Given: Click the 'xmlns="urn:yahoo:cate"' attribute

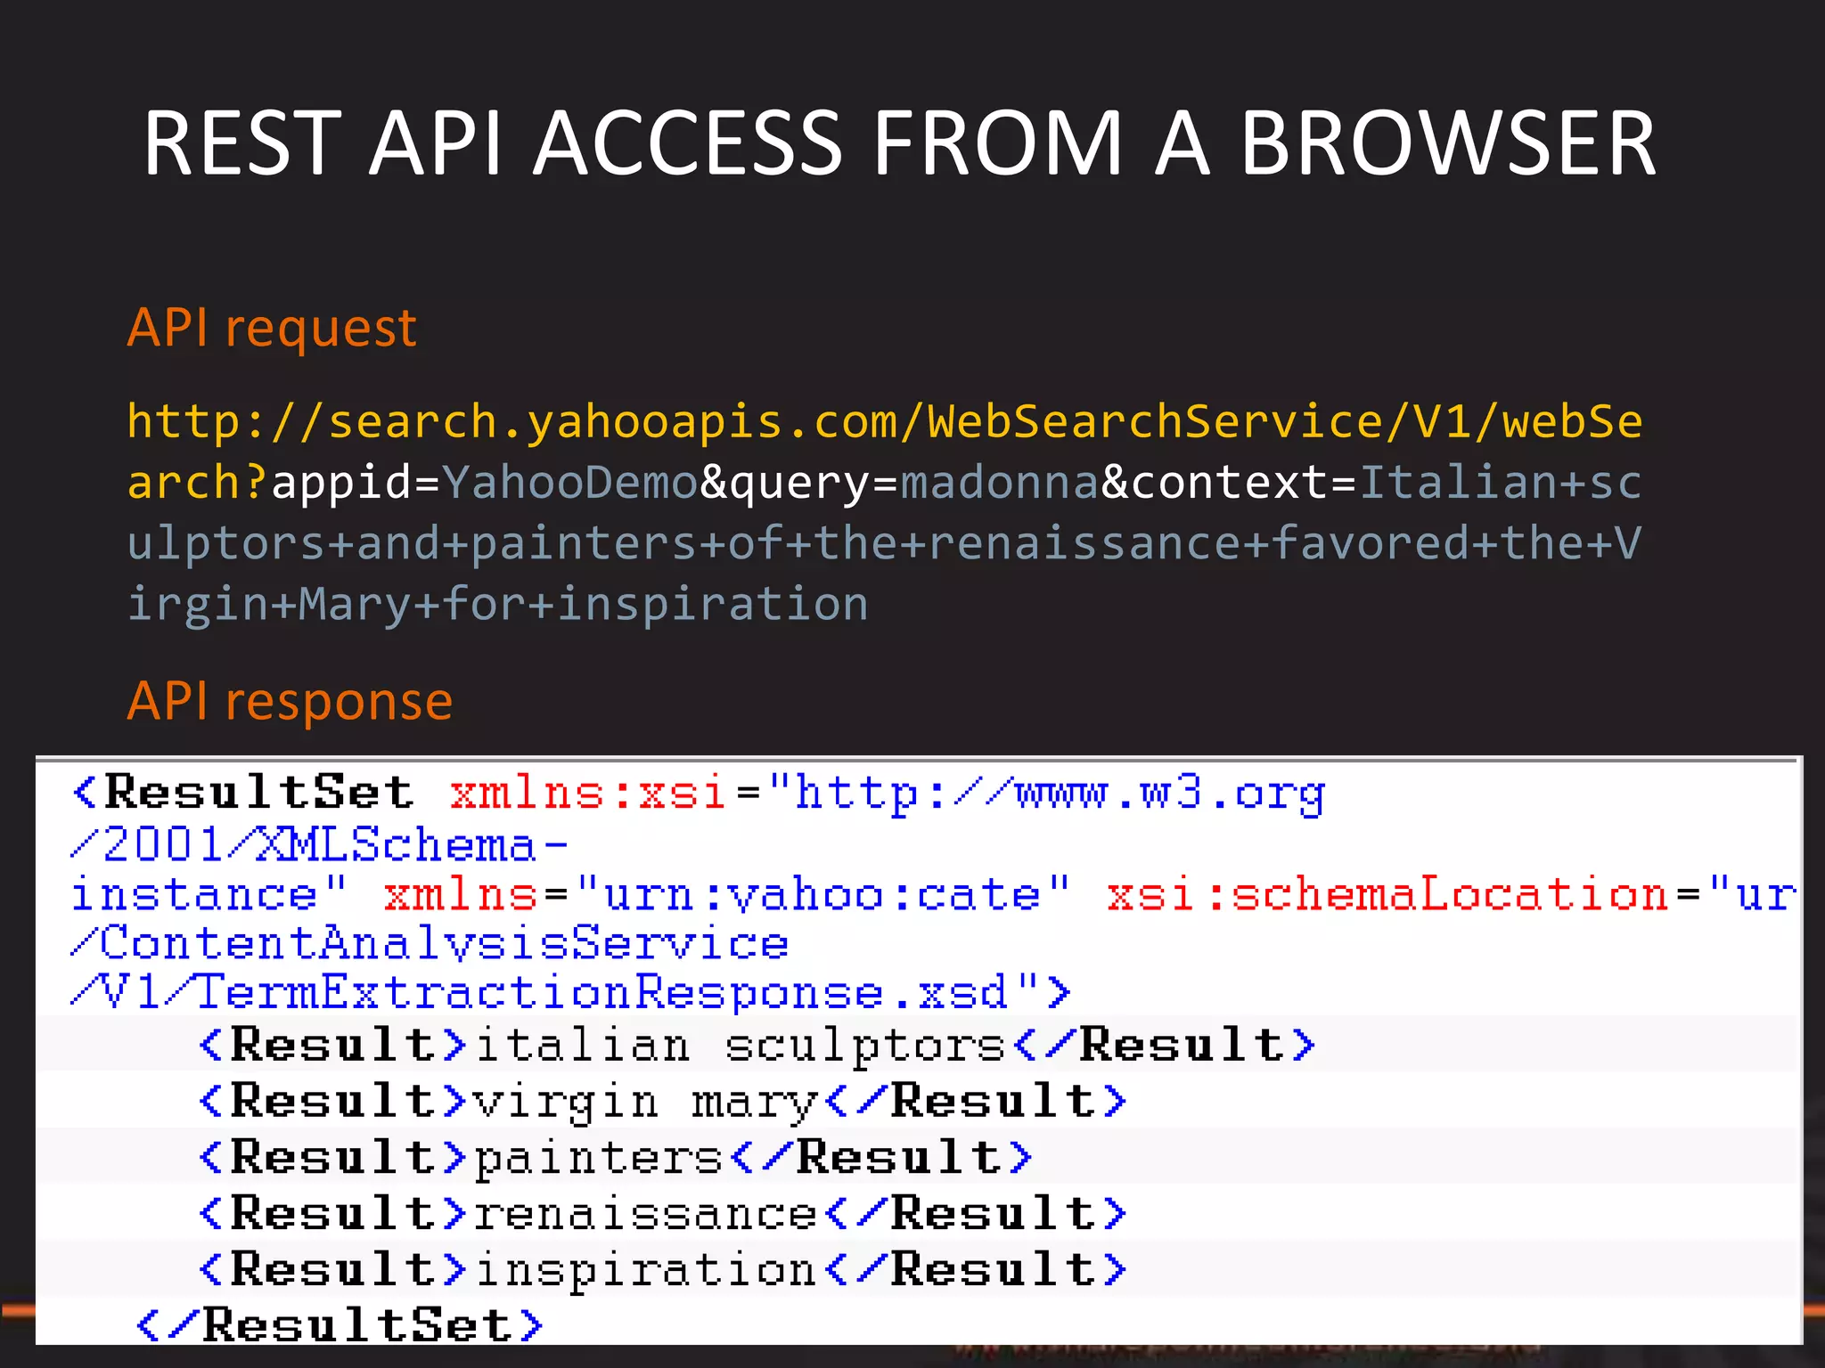Looking at the screenshot, I should 727,894.
